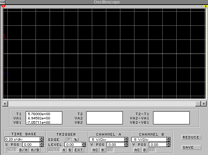Click the horizontal scrollbar thumb
This screenshot has width=208, height=155.
coord(198,104)
